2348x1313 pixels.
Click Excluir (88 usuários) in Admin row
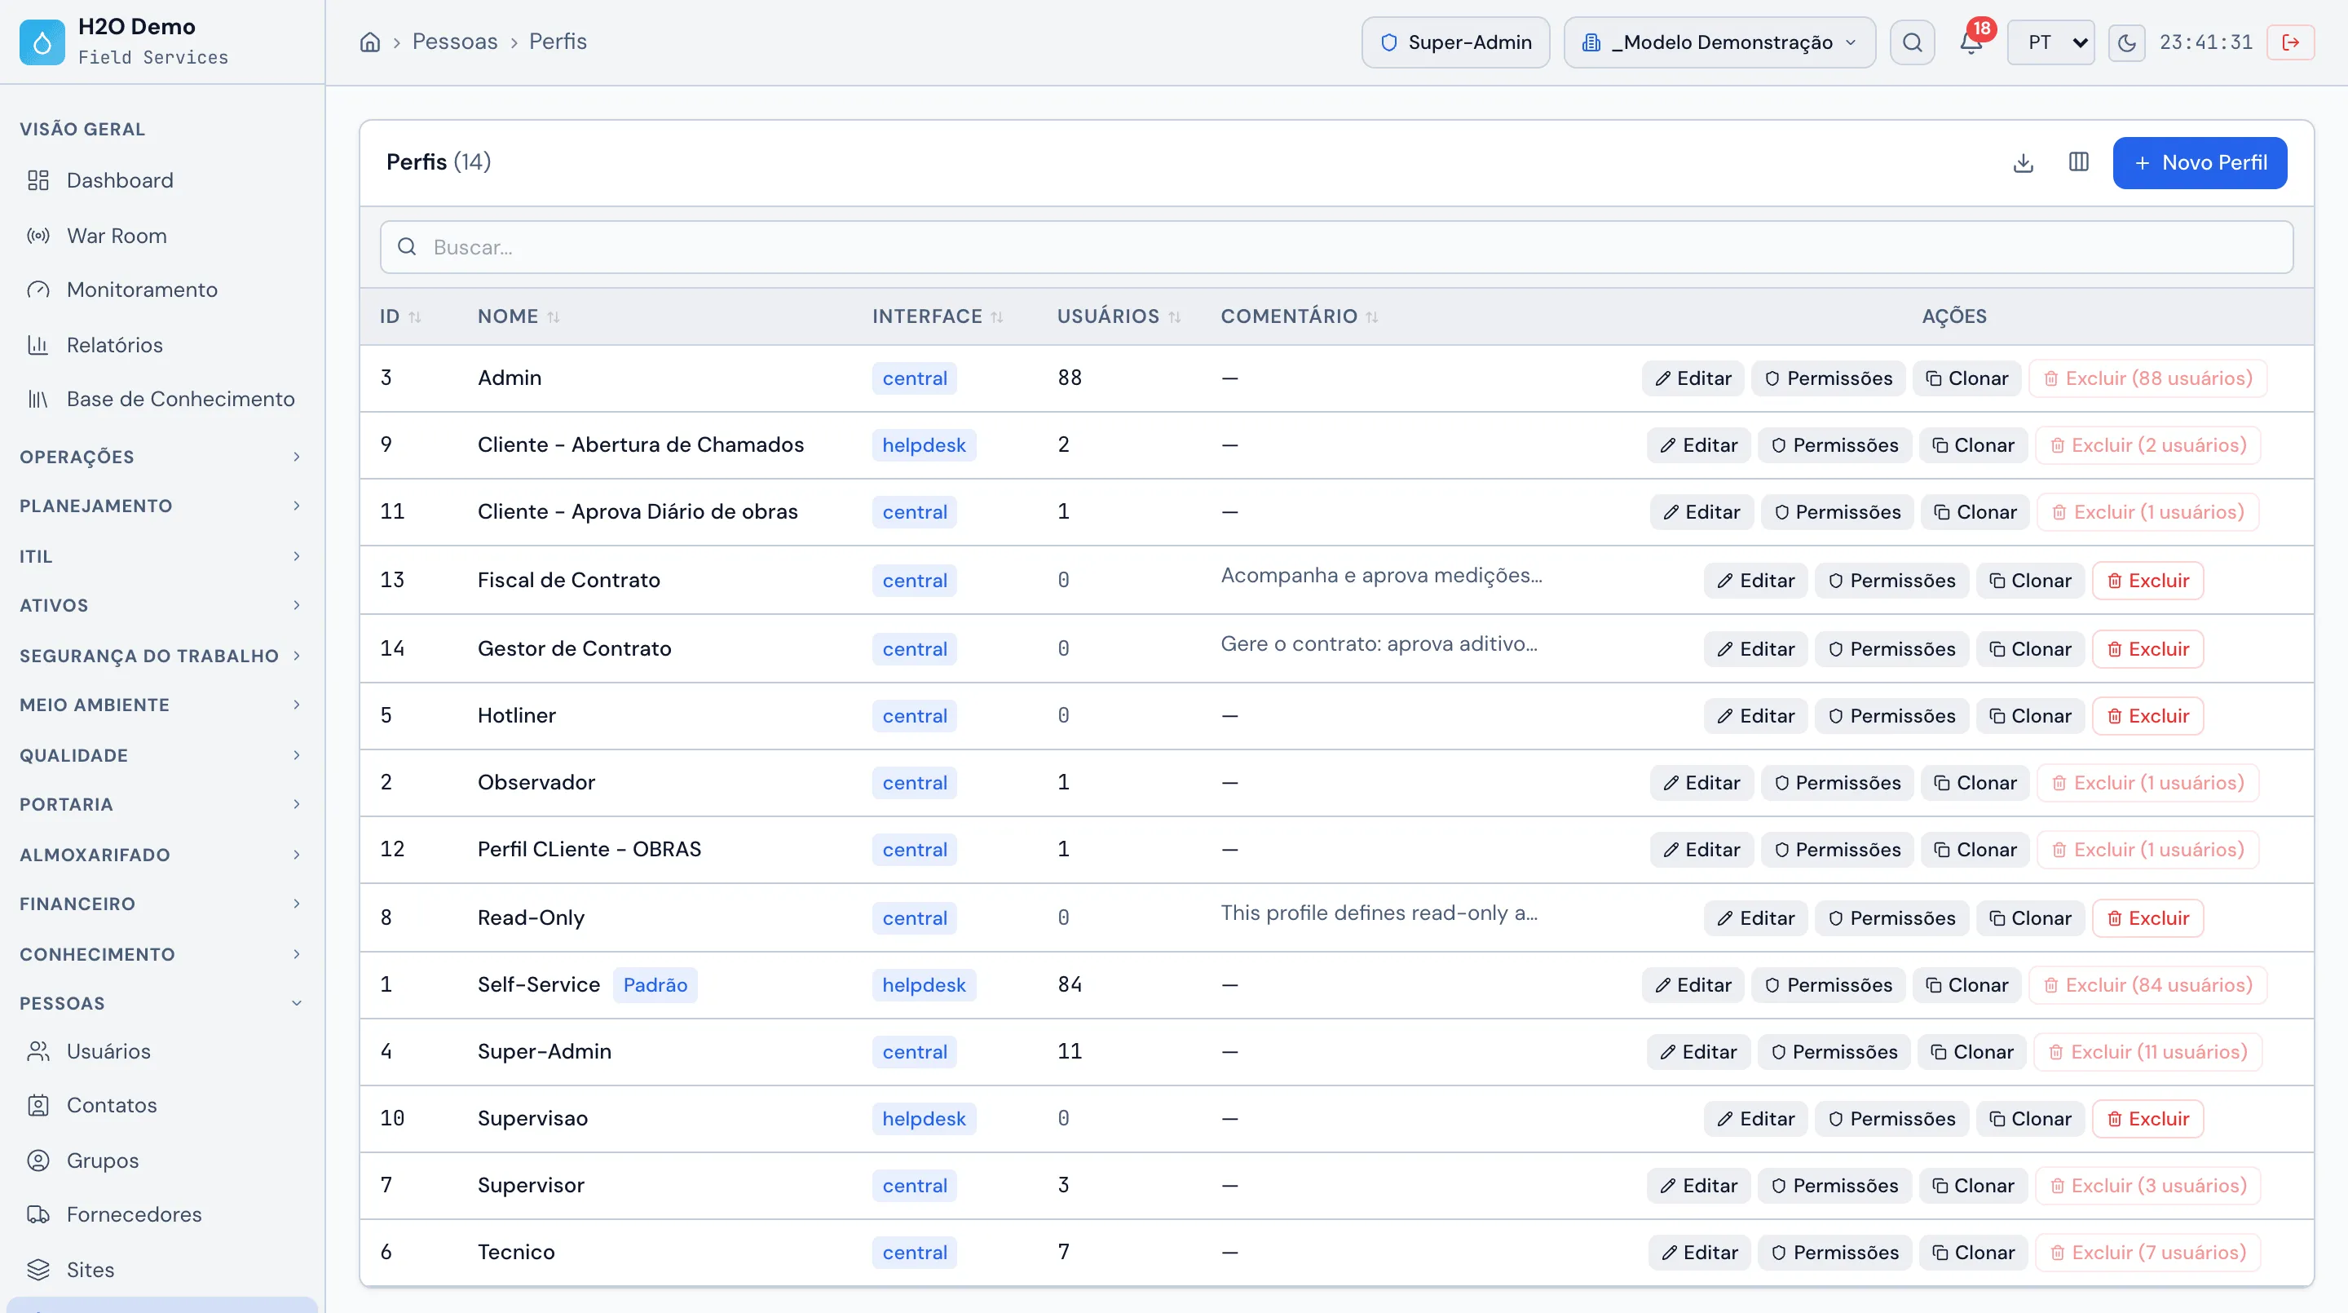[2147, 378]
